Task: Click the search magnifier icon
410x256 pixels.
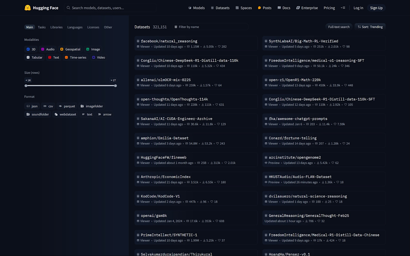Action: [x=68, y=8]
